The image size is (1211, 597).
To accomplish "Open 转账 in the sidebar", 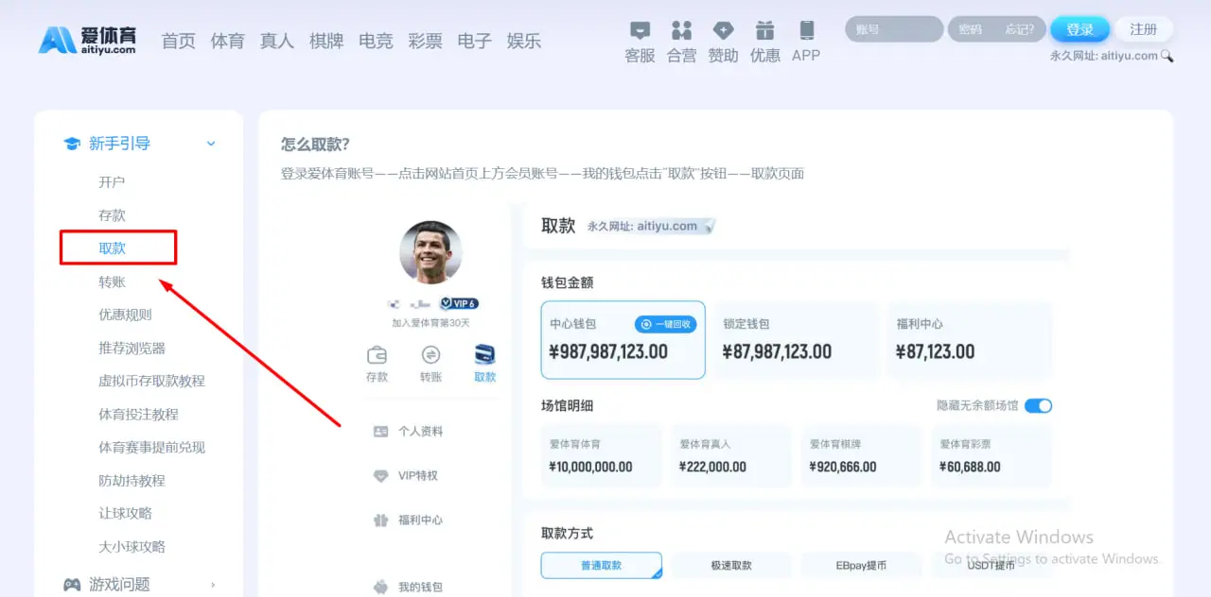I will 112,281.
